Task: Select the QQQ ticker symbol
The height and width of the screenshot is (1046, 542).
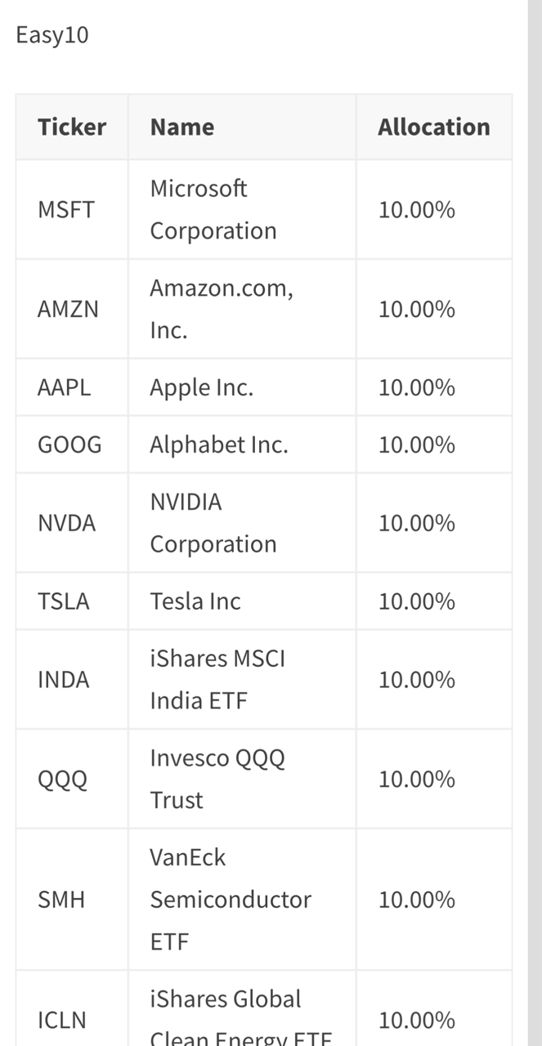Action: click(62, 780)
